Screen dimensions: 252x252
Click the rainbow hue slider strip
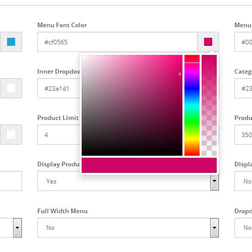(x=192, y=105)
